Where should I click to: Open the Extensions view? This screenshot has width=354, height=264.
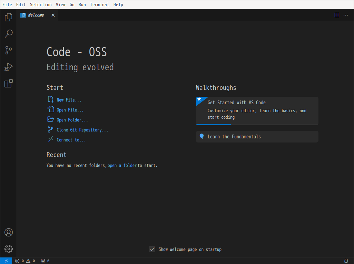click(8, 84)
